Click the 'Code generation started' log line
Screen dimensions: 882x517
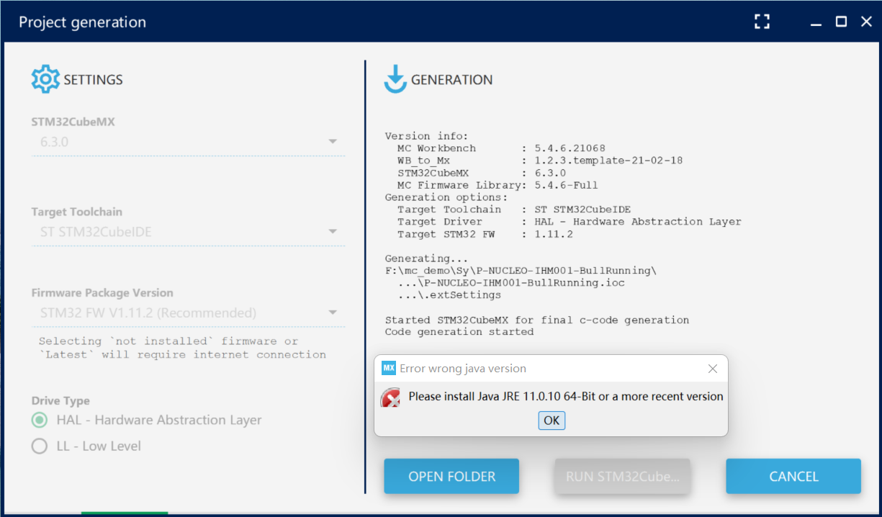(459, 332)
